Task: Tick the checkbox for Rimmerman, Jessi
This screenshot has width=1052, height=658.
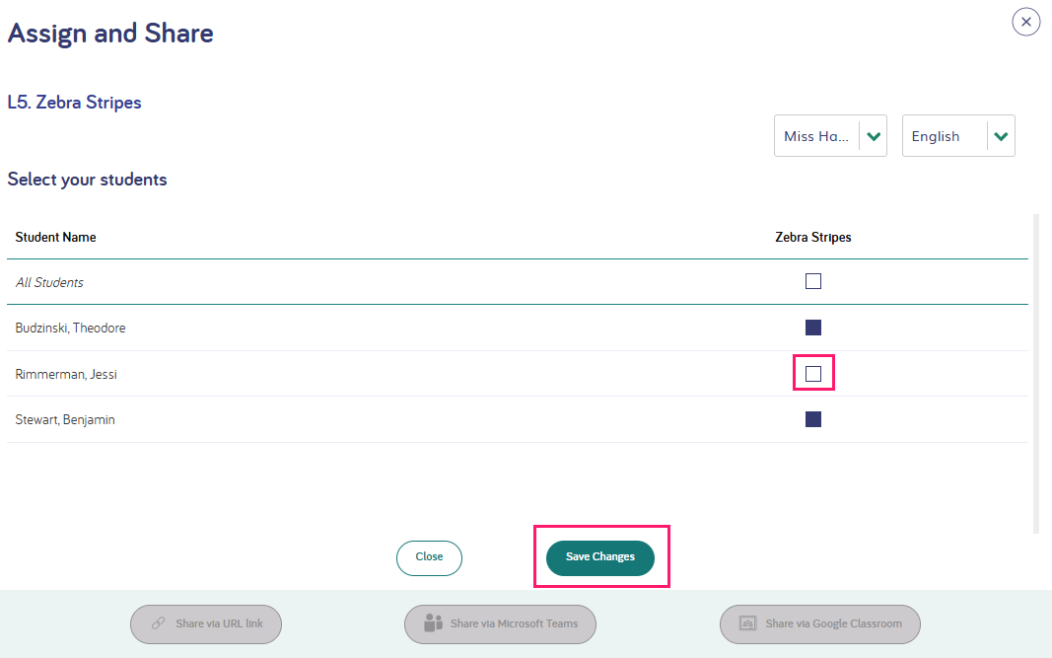Action: coord(813,373)
